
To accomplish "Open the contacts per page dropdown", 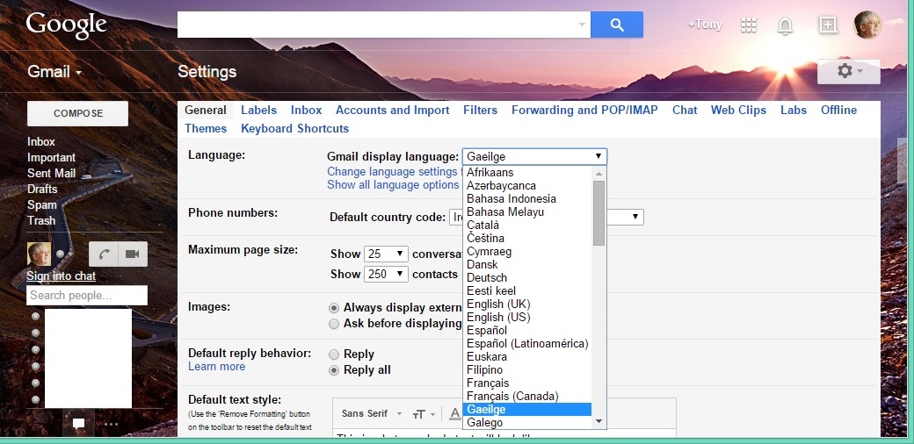I will [x=387, y=274].
